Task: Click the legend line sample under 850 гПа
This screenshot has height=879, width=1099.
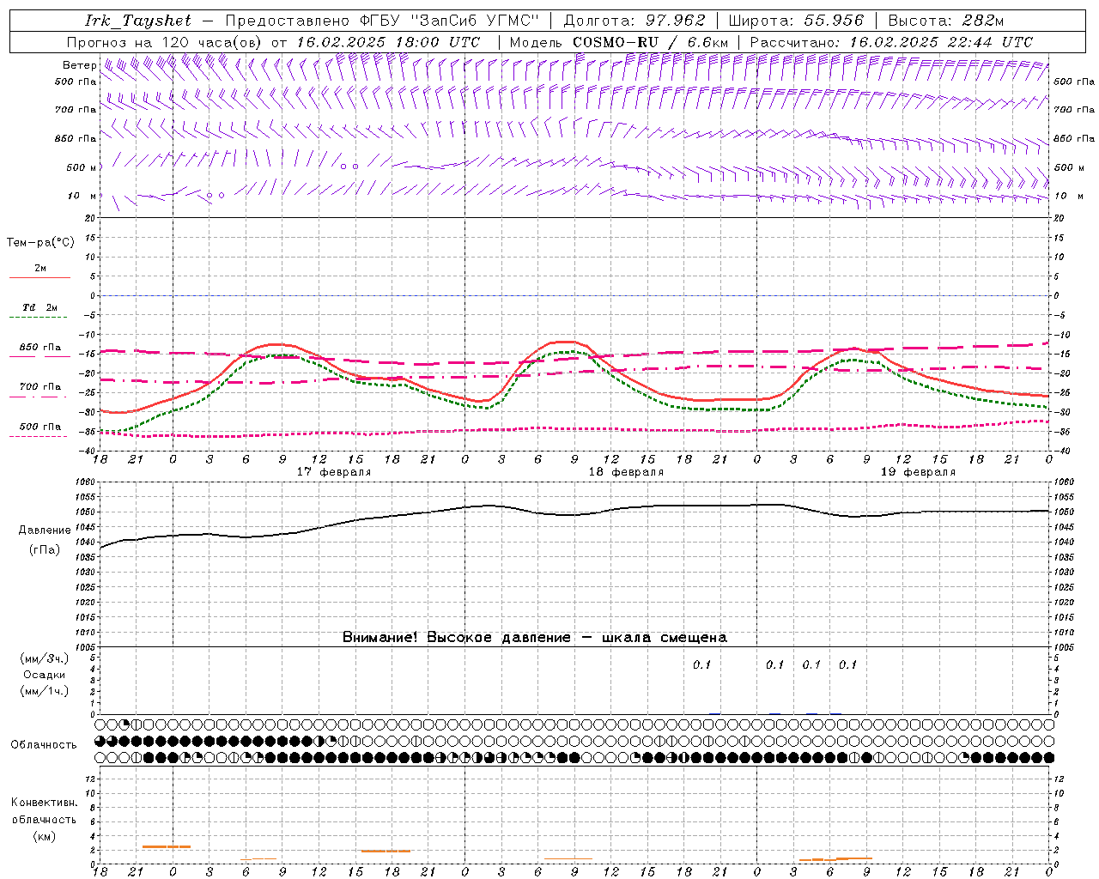Action: [x=39, y=357]
